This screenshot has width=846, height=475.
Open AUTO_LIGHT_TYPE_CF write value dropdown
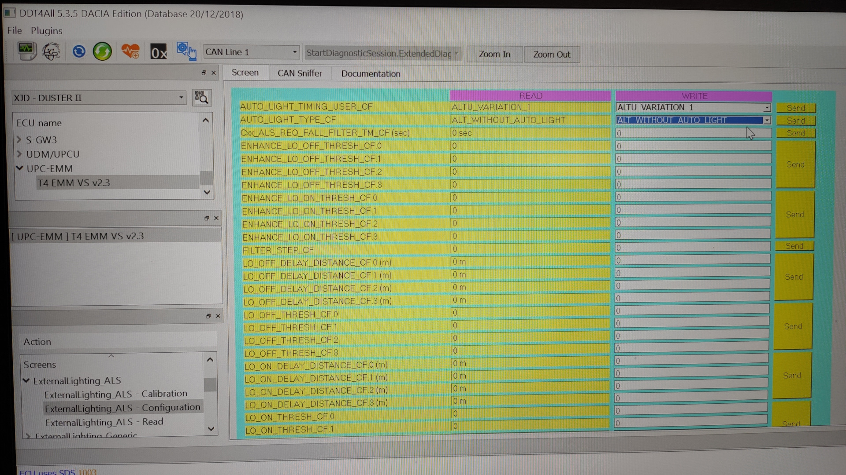point(767,120)
